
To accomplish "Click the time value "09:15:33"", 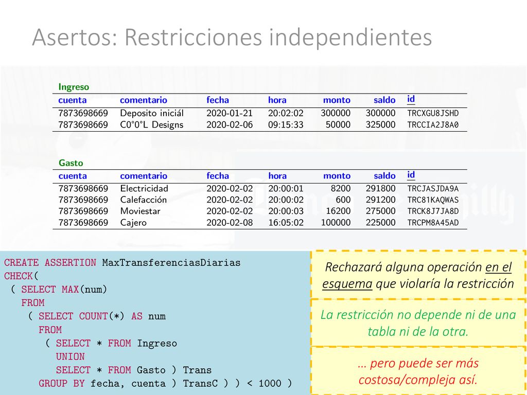I will click(x=286, y=124).
